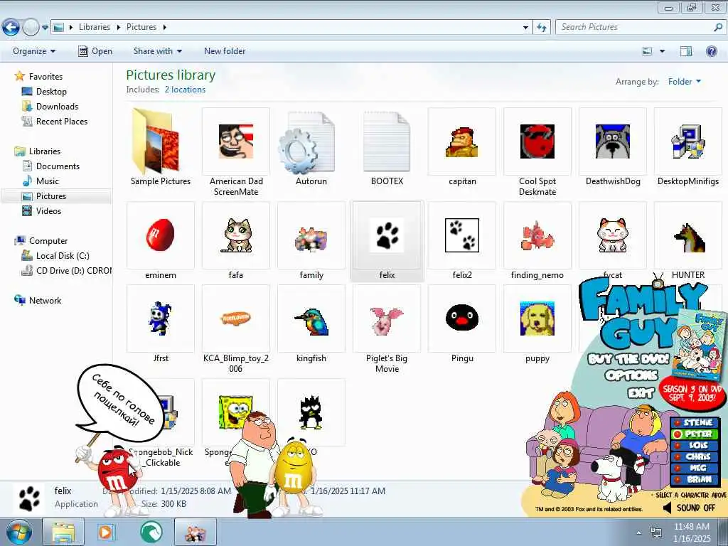The width and height of the screenshot is (728, 546).
Task: Select the family application icon
Action: click(311, 239)
